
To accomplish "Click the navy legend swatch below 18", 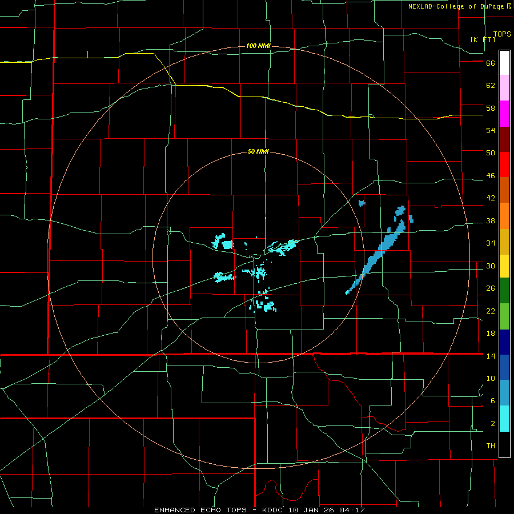I will 504,342.
